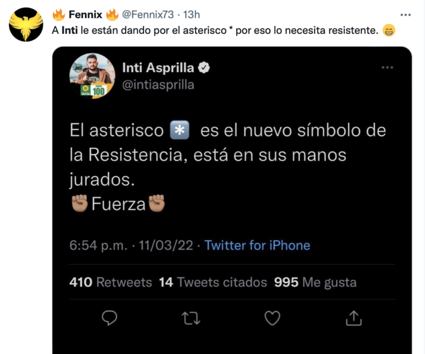Click the share upload icon
Screen dimensions: 425x354
(354, 318)
